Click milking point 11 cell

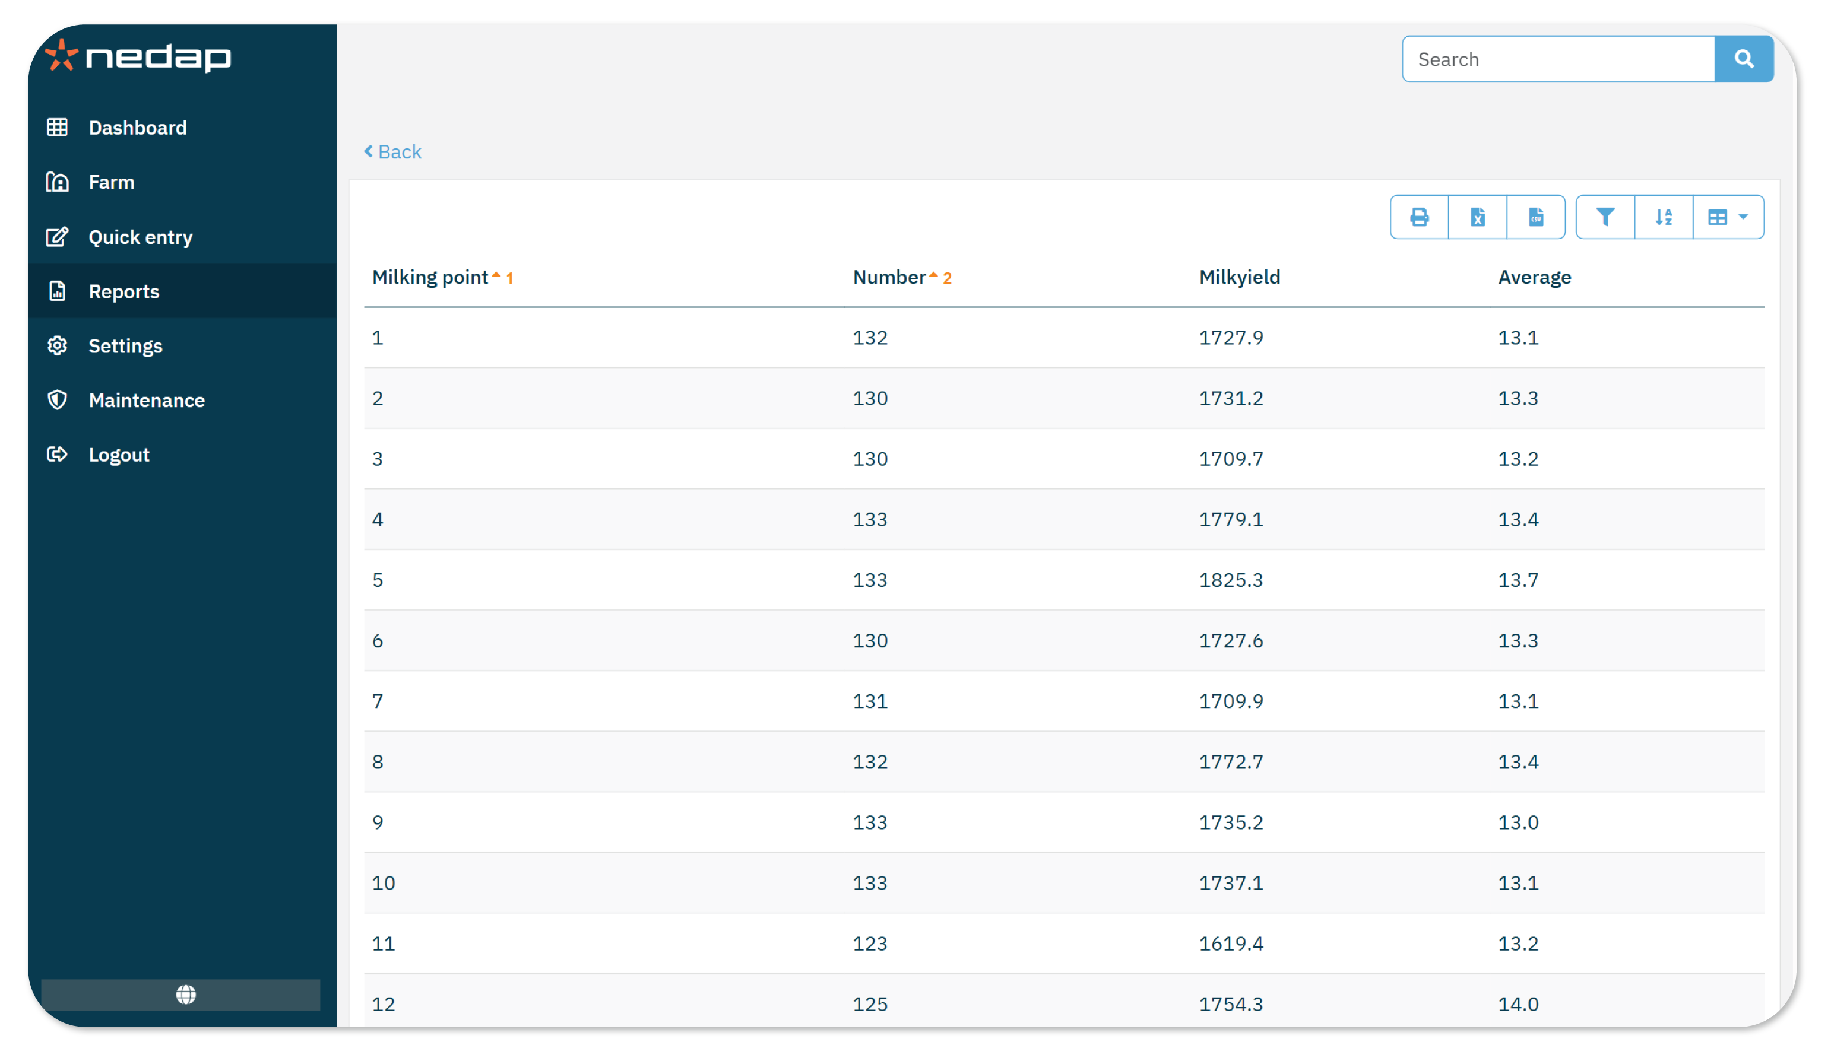coord(384,944)
